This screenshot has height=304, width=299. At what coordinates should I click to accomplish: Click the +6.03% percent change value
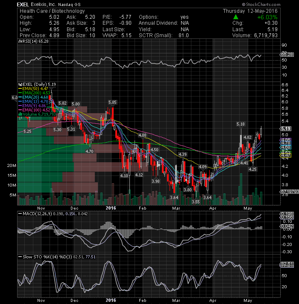tap(267, 17)
